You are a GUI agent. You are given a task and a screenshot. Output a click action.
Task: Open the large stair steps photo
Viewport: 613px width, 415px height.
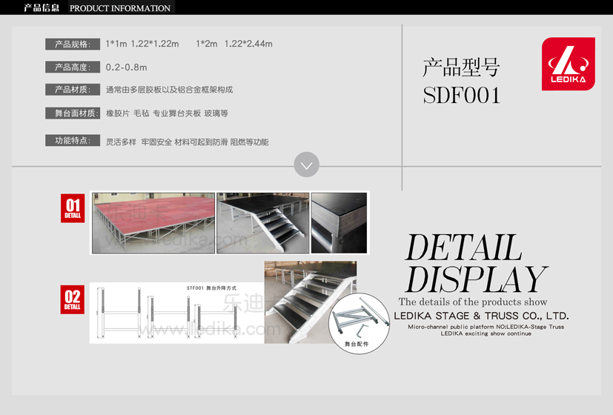point(303,302)
